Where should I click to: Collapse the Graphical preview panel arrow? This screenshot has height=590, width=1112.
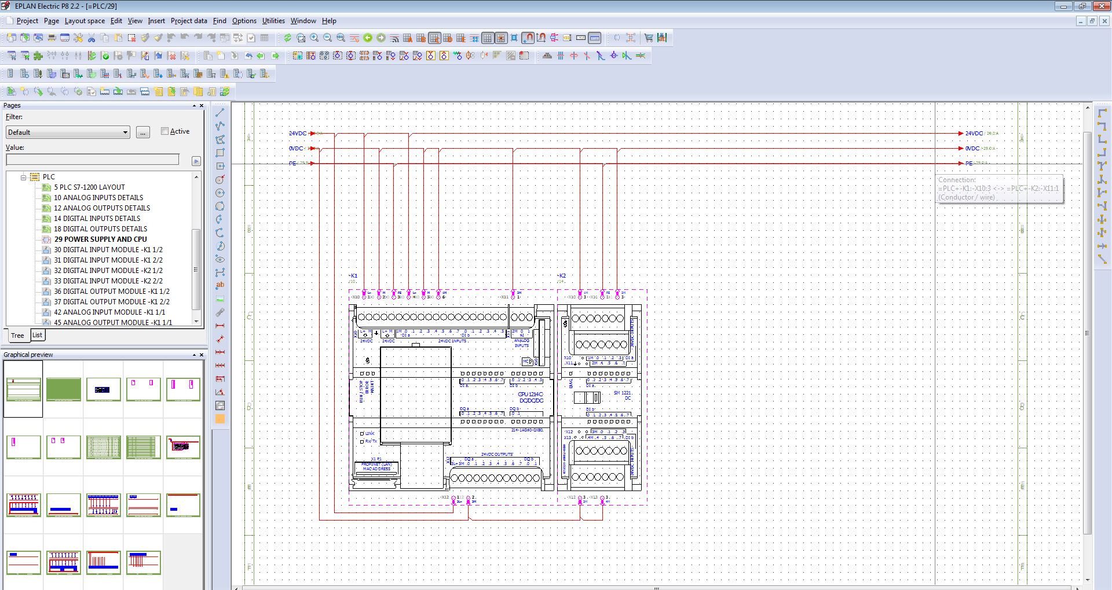(194, 355)
